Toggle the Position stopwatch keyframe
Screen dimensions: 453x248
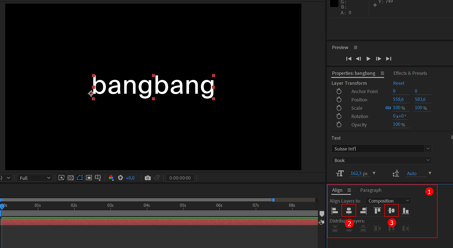339,100
